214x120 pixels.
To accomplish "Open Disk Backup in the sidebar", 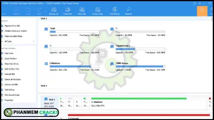I will pos(10,90).
